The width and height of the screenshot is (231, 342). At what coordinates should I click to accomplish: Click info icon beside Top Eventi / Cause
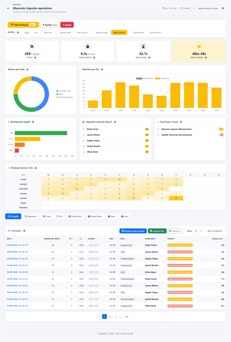[181, 122]
